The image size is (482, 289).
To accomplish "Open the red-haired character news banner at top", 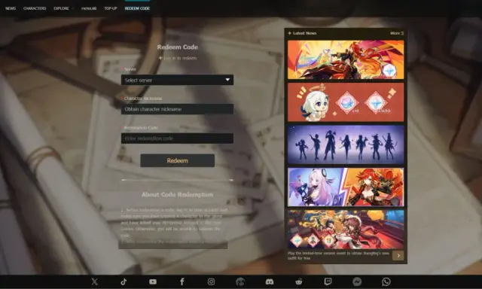I will pyautogui.click(x=346, y=59).
